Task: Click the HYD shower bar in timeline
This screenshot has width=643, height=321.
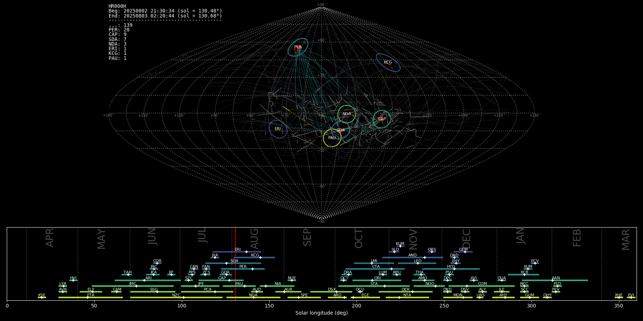Action: [x=451, y=269]
